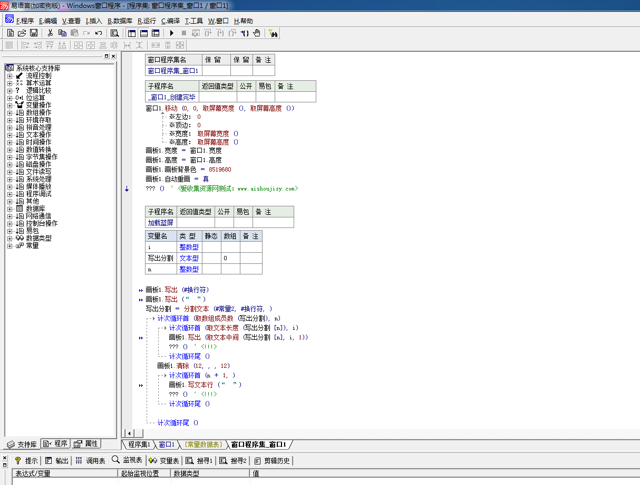
Task: Switch to the 程序集1 editor tab
Action: pos(139,445)
